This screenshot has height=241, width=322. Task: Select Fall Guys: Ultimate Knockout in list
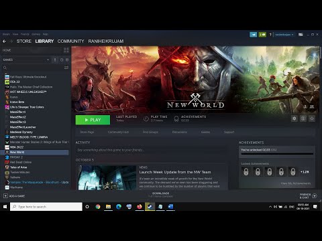click(28, 77)
